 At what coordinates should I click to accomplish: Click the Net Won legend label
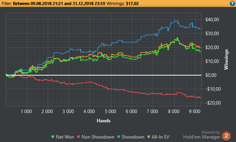coord(65,137)
